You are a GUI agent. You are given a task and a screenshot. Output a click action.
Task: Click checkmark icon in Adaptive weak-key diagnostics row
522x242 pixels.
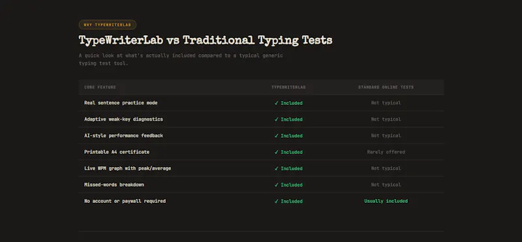coord(276,119)
